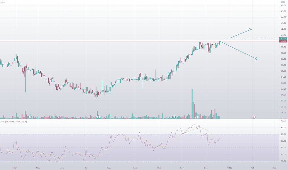Click the RSI 60.00 scale label
The width and height of the screenshot is (288, 170).
click(283, 141)
